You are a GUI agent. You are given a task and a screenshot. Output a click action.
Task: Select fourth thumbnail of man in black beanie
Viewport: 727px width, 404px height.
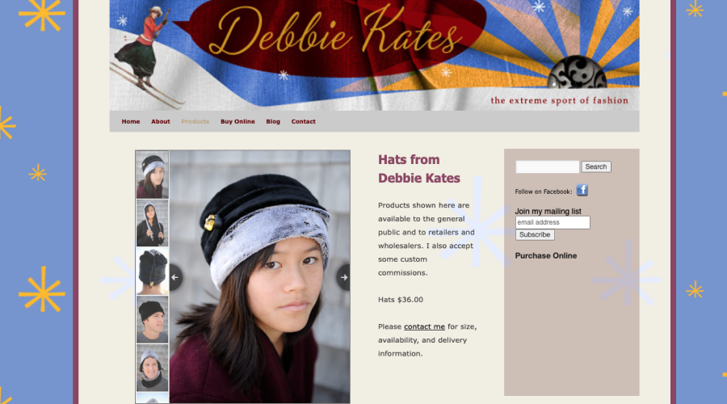coord(152,320)
